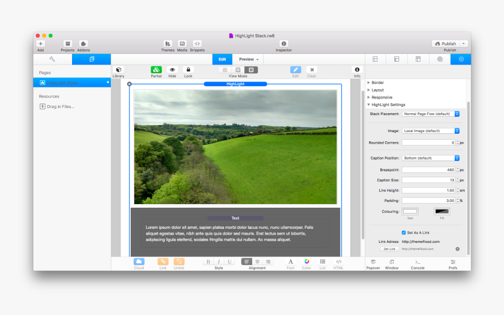Open the Caption Position dropdown
Viewport: 504px width, 315px height.
point(430,158)
